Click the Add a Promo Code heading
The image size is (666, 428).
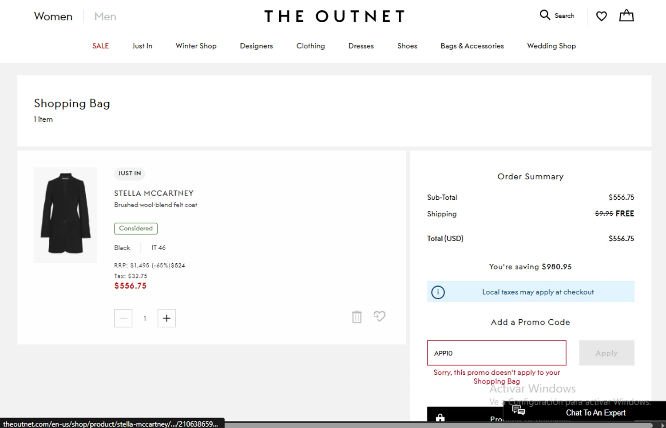pyautogui.click(x=530, y=322)
